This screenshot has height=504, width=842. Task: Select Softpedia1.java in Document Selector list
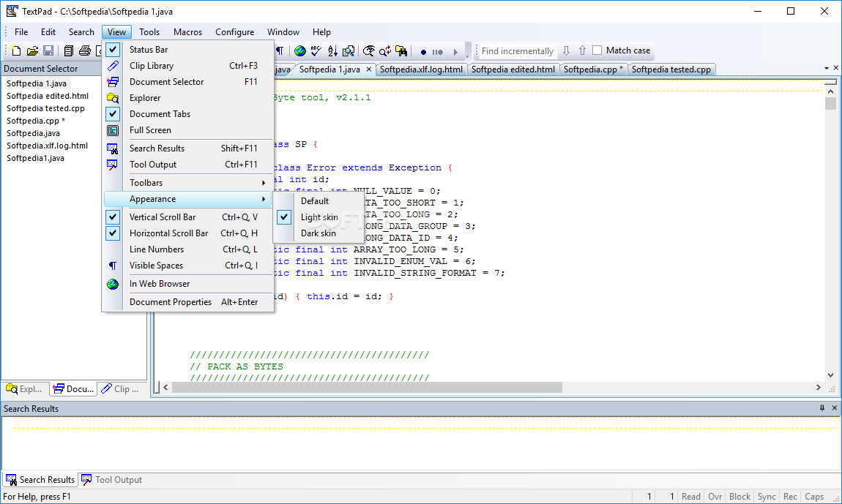point(35,158)
